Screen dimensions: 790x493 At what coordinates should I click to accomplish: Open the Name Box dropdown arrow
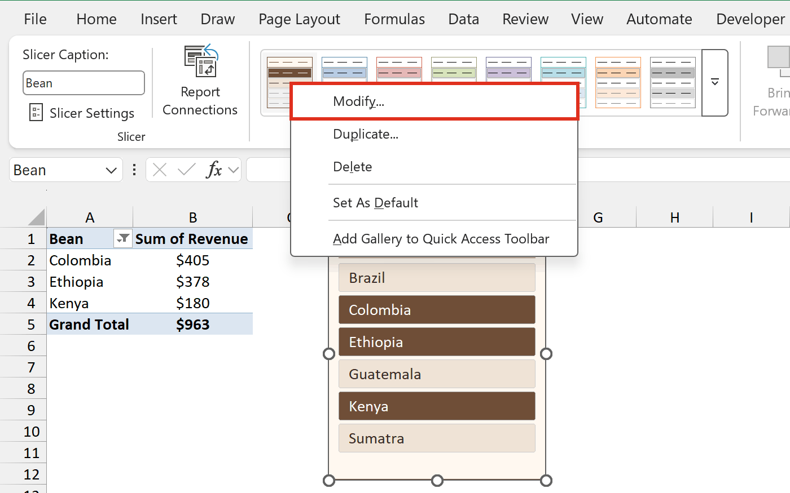click(111, 170)
